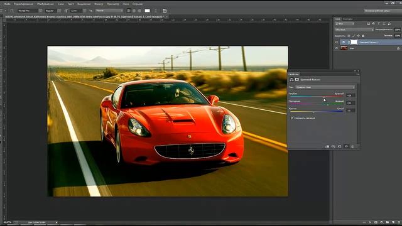Viewport: 402px width, 226px height.
Task: Click the Magenta-Green value field
Action: [350, 103]
